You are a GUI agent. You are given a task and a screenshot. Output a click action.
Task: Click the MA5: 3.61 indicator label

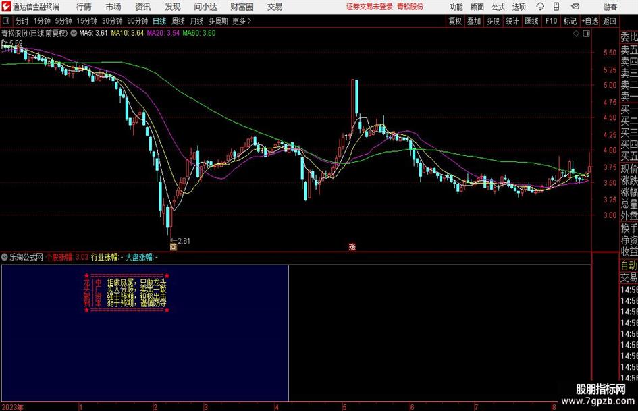point(93,33)
